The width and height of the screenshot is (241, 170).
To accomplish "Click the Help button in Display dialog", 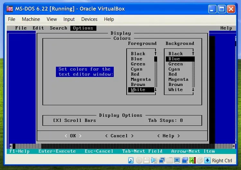I will (168, 136).
